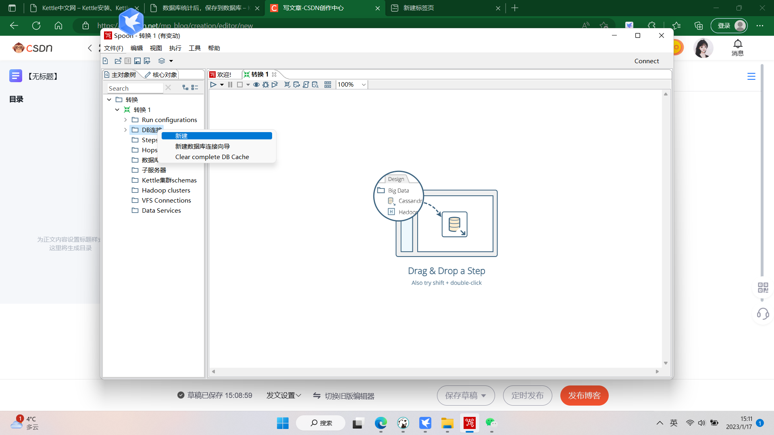The image size is (774, 435).
Task: Clear the tree search with the X
Action: click(x=168, y=87)
